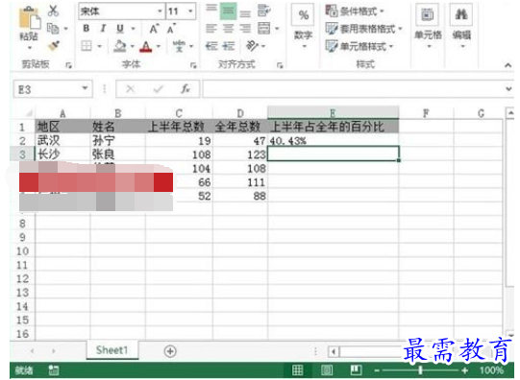The width and height of the screenshot is (520, 380).
Task: Launch font group dialog
Action: 193,65
